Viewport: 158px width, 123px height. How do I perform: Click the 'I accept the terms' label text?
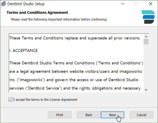pyautogui.click(x=45, y=100)
